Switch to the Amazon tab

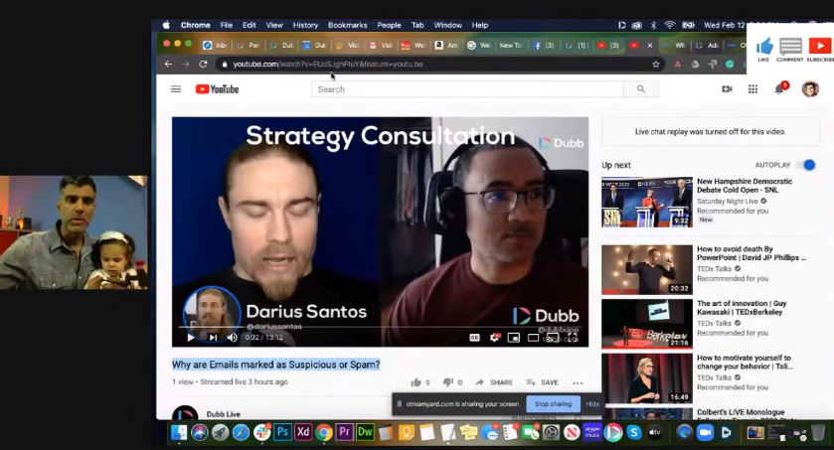[446, 46]
